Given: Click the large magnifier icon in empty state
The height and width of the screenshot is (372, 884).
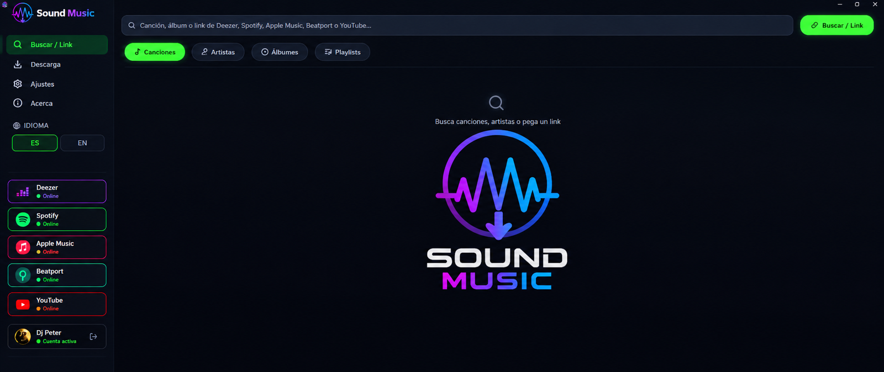Looking at the screenshot, I should [496, 103].
